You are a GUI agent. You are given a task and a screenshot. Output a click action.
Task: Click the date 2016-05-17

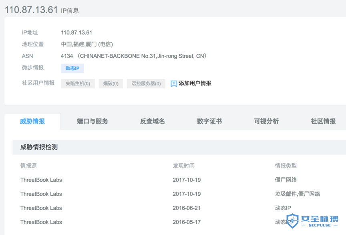point(187,222)
